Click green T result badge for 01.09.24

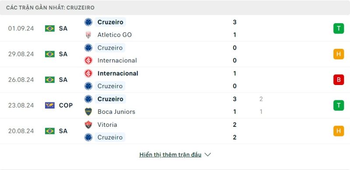339,28
